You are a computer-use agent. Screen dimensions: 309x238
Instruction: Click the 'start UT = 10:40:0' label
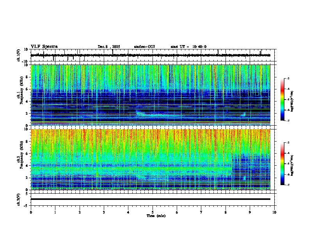[188, 47]
